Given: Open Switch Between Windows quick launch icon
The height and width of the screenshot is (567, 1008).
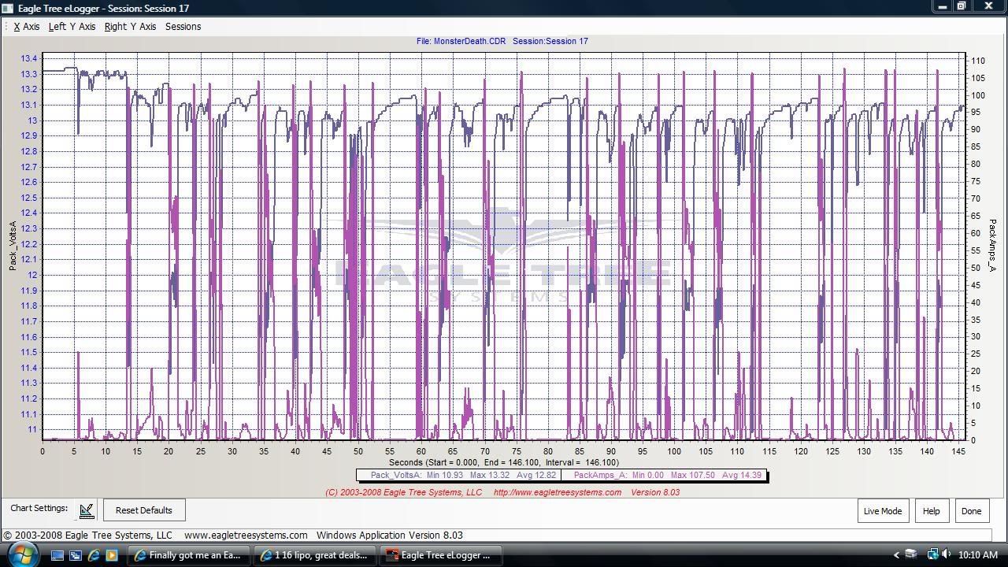Looking at the screenshot, I should [x=76, y=555].
